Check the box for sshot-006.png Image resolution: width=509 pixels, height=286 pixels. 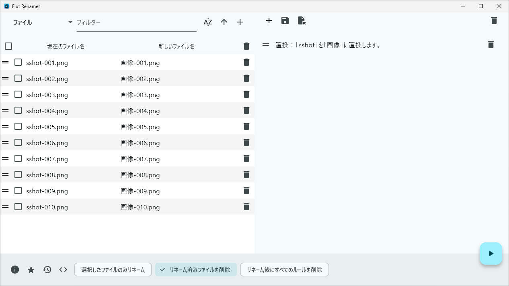pyautogui.click(x=18, y=142)
